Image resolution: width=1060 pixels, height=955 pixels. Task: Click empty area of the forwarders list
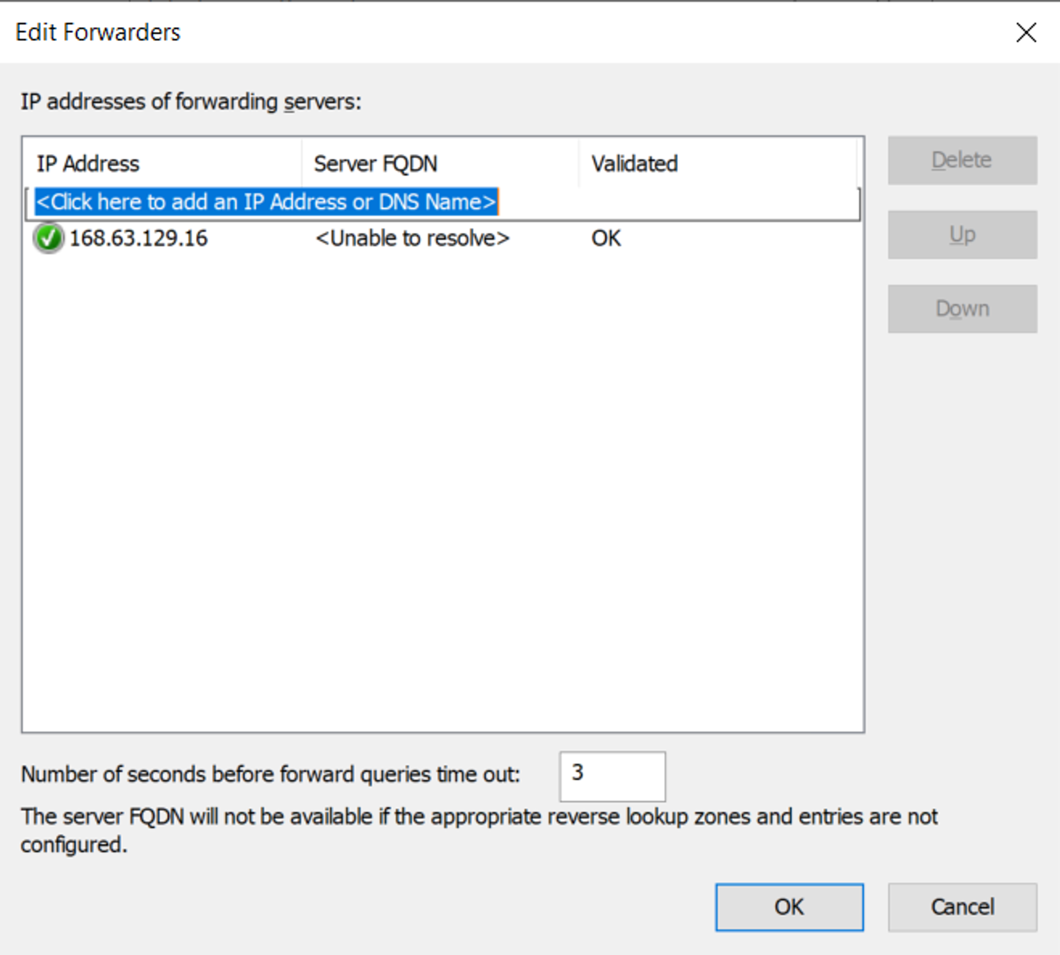coord(443,477)
